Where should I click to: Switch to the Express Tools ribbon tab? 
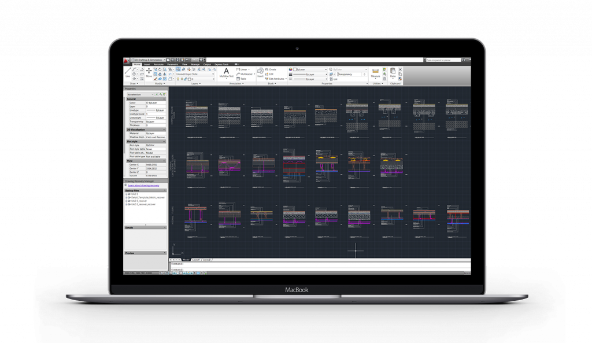[221, 65]
